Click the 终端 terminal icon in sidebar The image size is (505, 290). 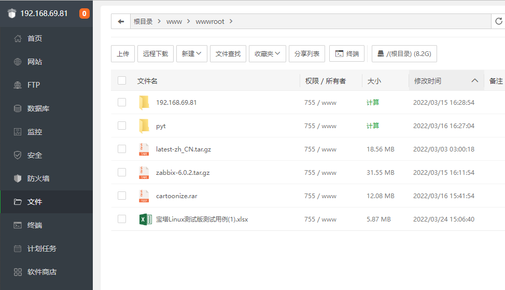coord(18,225)
